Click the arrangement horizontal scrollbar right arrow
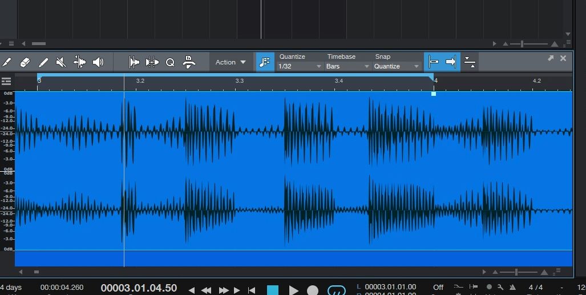 [x=495, y=44]
